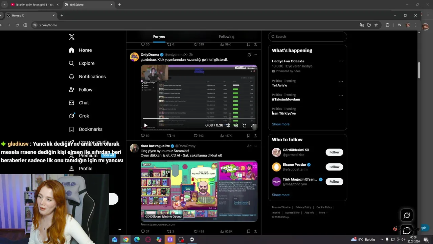Open video settings gear on OnlyDrama video
Viewport: 433px width, 244px height.
pyautogui.click(x=236, y=125)
